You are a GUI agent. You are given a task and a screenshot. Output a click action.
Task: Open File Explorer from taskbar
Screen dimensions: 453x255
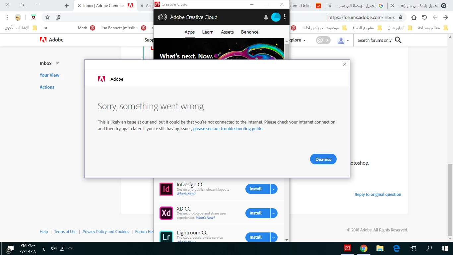tap(380, 248)
